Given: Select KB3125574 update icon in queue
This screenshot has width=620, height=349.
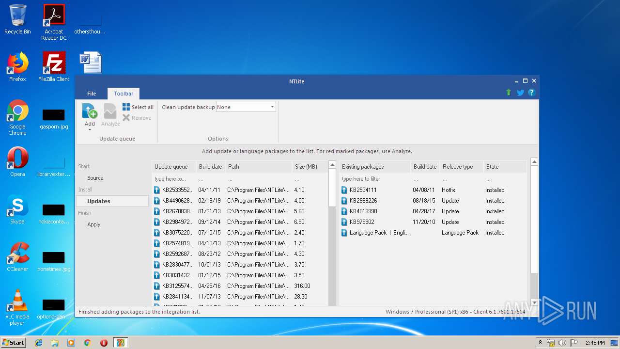Looking at the screenshot, I should 157,286.
